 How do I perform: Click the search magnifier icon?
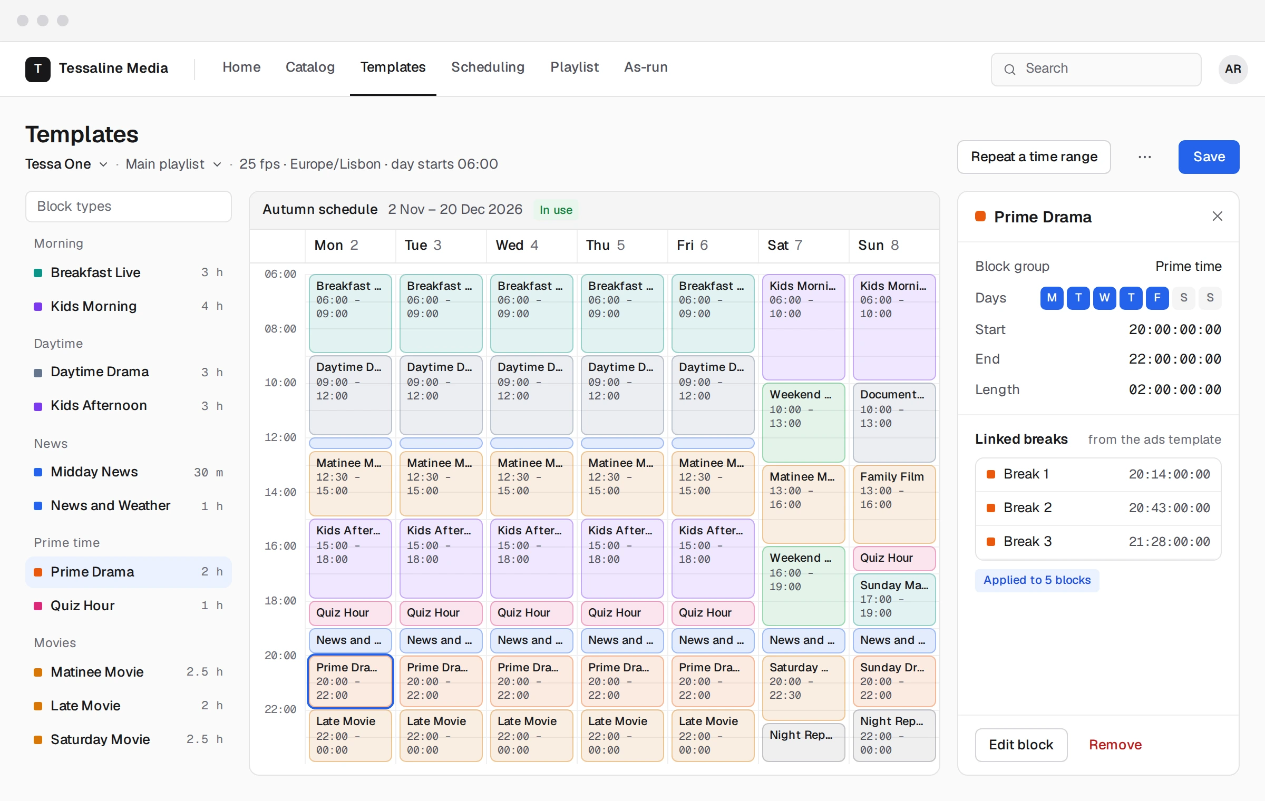tap(1009, 69)
